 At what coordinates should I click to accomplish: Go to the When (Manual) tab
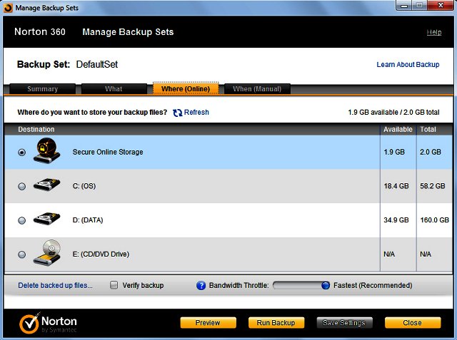257,89
